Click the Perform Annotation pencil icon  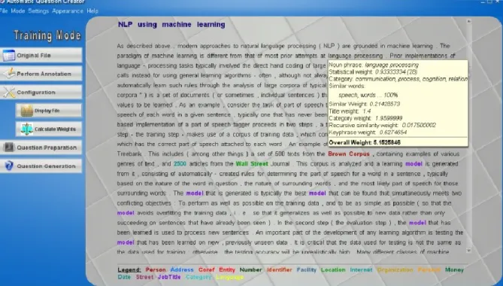click(x=9, y=74)
